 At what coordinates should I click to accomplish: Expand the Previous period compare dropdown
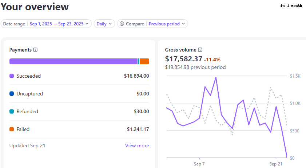coord(167,24)
